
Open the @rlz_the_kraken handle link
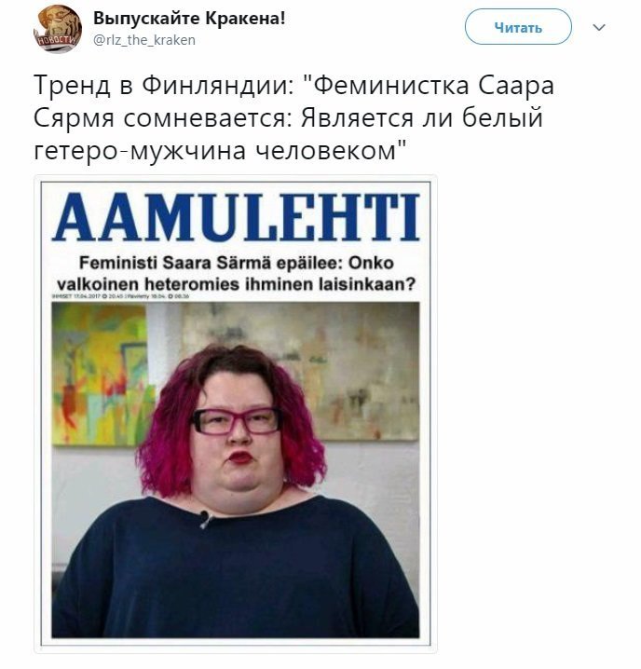pos(144,40)
